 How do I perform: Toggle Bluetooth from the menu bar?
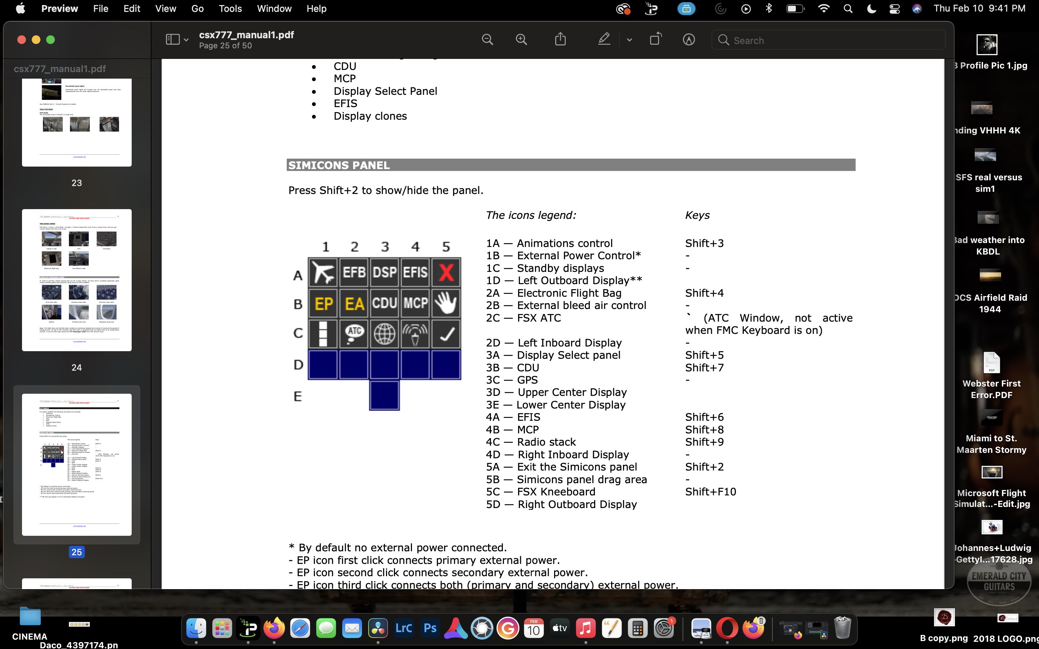[768, 8]
